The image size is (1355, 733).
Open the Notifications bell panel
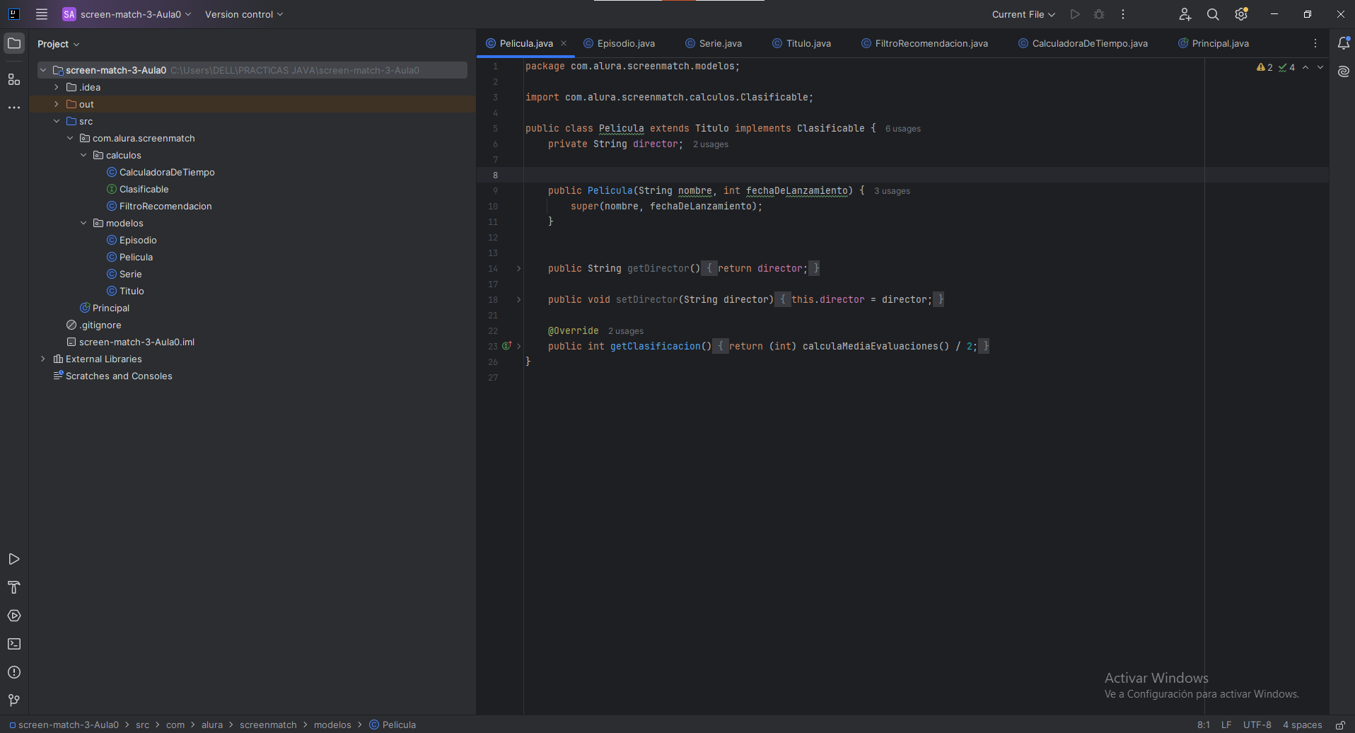(1344, 43)
